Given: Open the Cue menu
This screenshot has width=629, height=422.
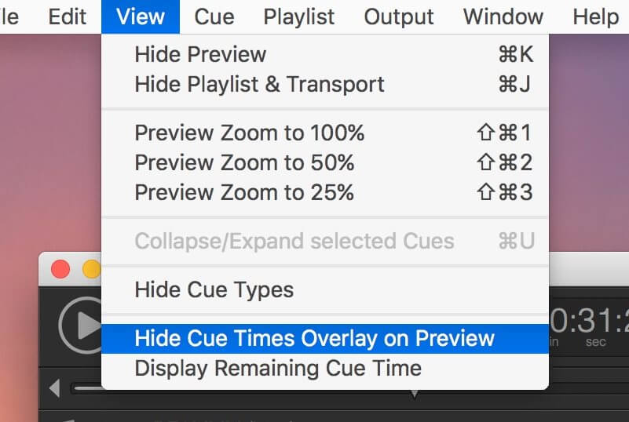Looking at the screenshot, I should [x=214, y=16].
